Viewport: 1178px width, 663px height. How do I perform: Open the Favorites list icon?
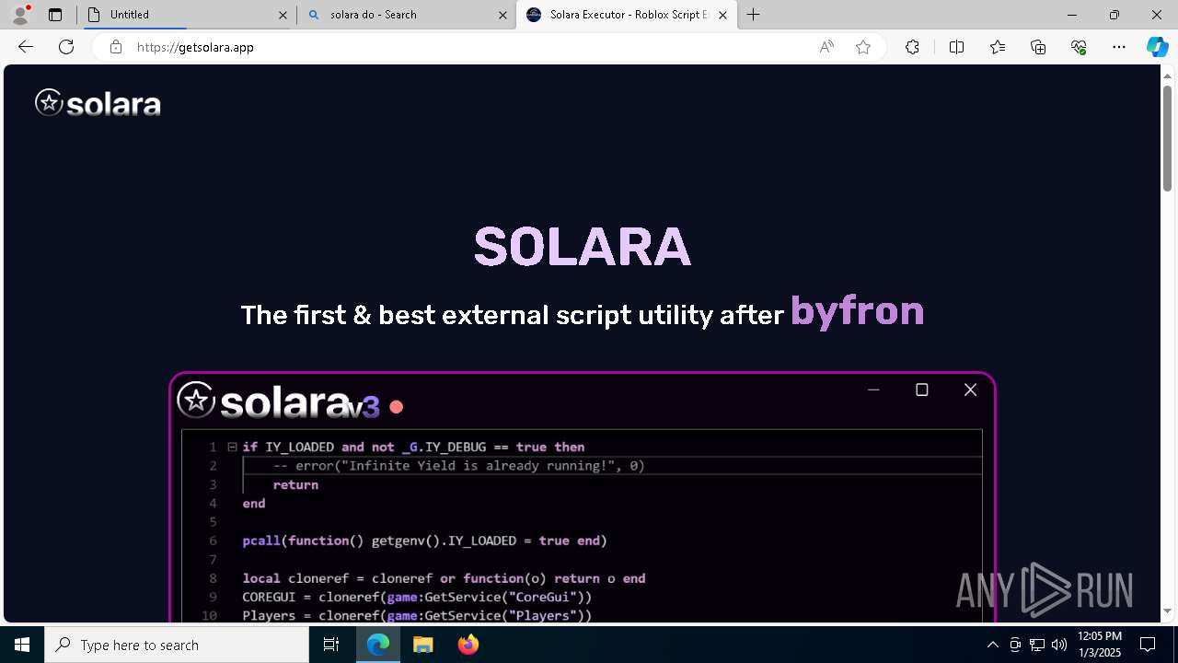click(x=998, y=47)
